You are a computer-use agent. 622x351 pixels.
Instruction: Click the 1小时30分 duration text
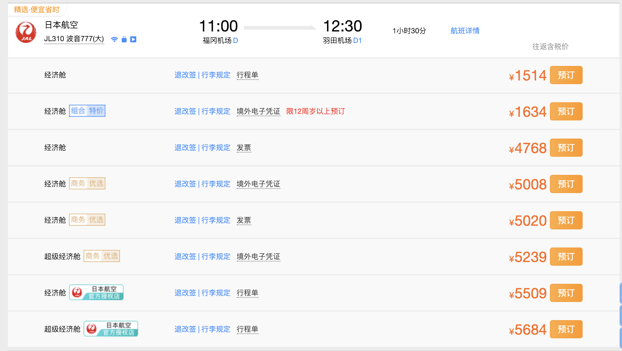(409, 31)
